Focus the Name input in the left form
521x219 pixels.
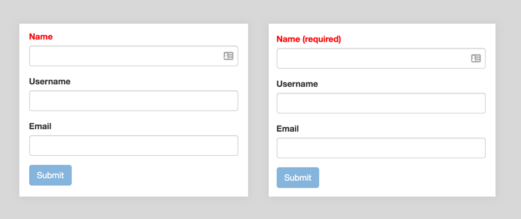[x=133, y=56]
